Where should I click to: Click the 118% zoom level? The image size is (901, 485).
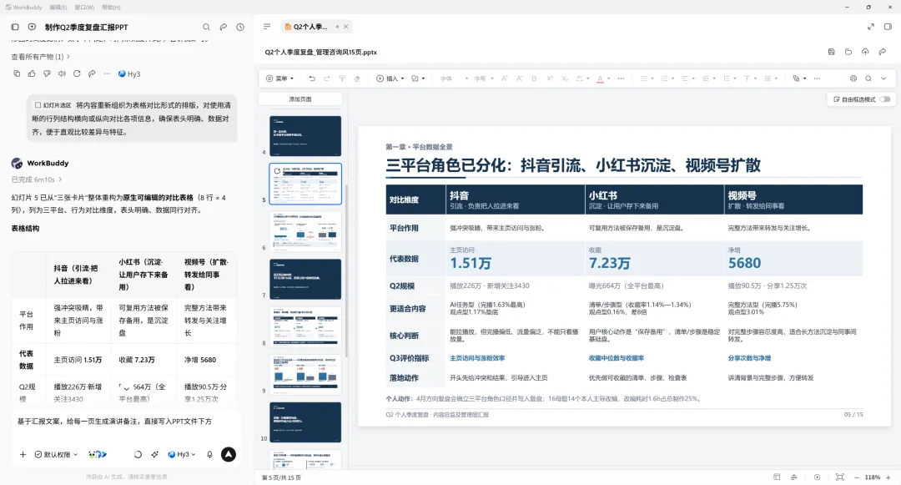(873, 477)
